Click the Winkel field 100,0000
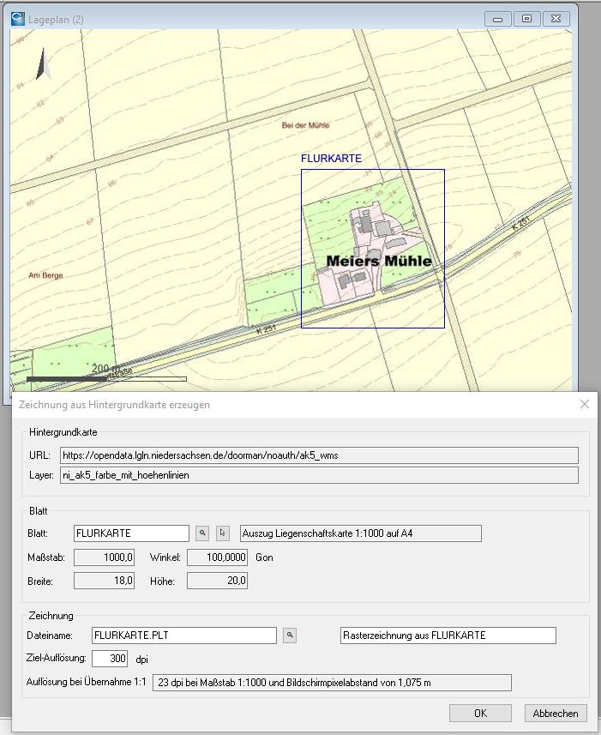The height and width of the screenshot is (735, 601). 218,557
